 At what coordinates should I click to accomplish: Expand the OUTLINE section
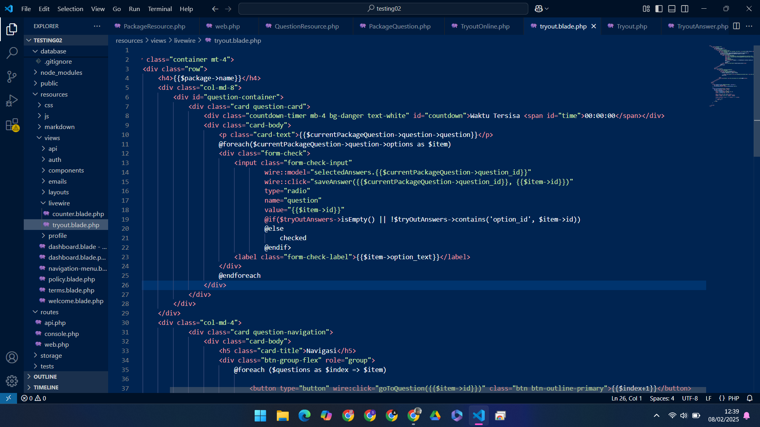[x=45, y=377]
